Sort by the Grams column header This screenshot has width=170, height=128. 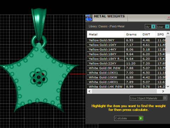(x=132, y=34)
